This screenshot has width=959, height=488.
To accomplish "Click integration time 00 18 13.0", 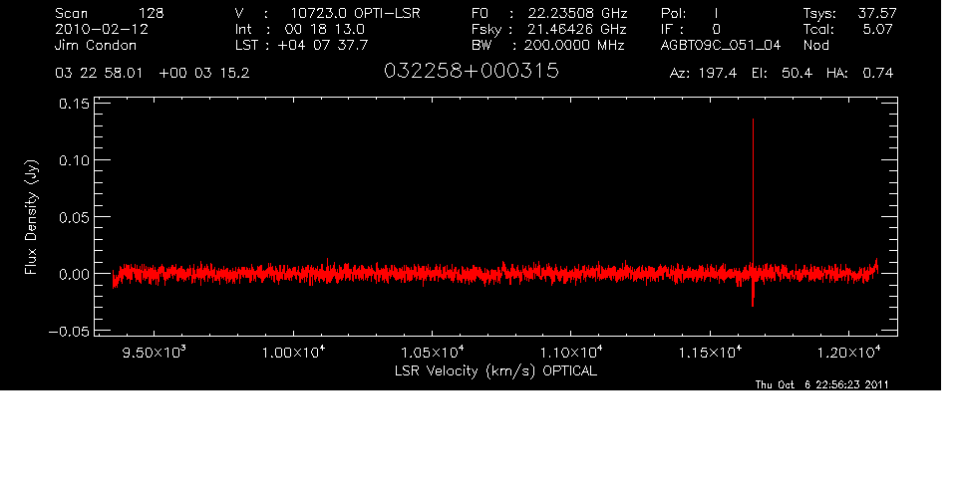I will (325, 29).
